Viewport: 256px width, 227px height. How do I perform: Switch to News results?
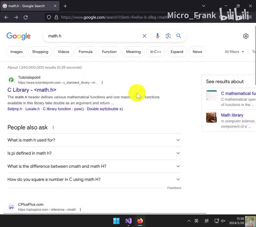point(197,52)
